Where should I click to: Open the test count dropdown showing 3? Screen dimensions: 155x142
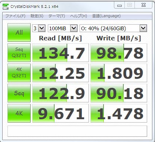(39, 28)
